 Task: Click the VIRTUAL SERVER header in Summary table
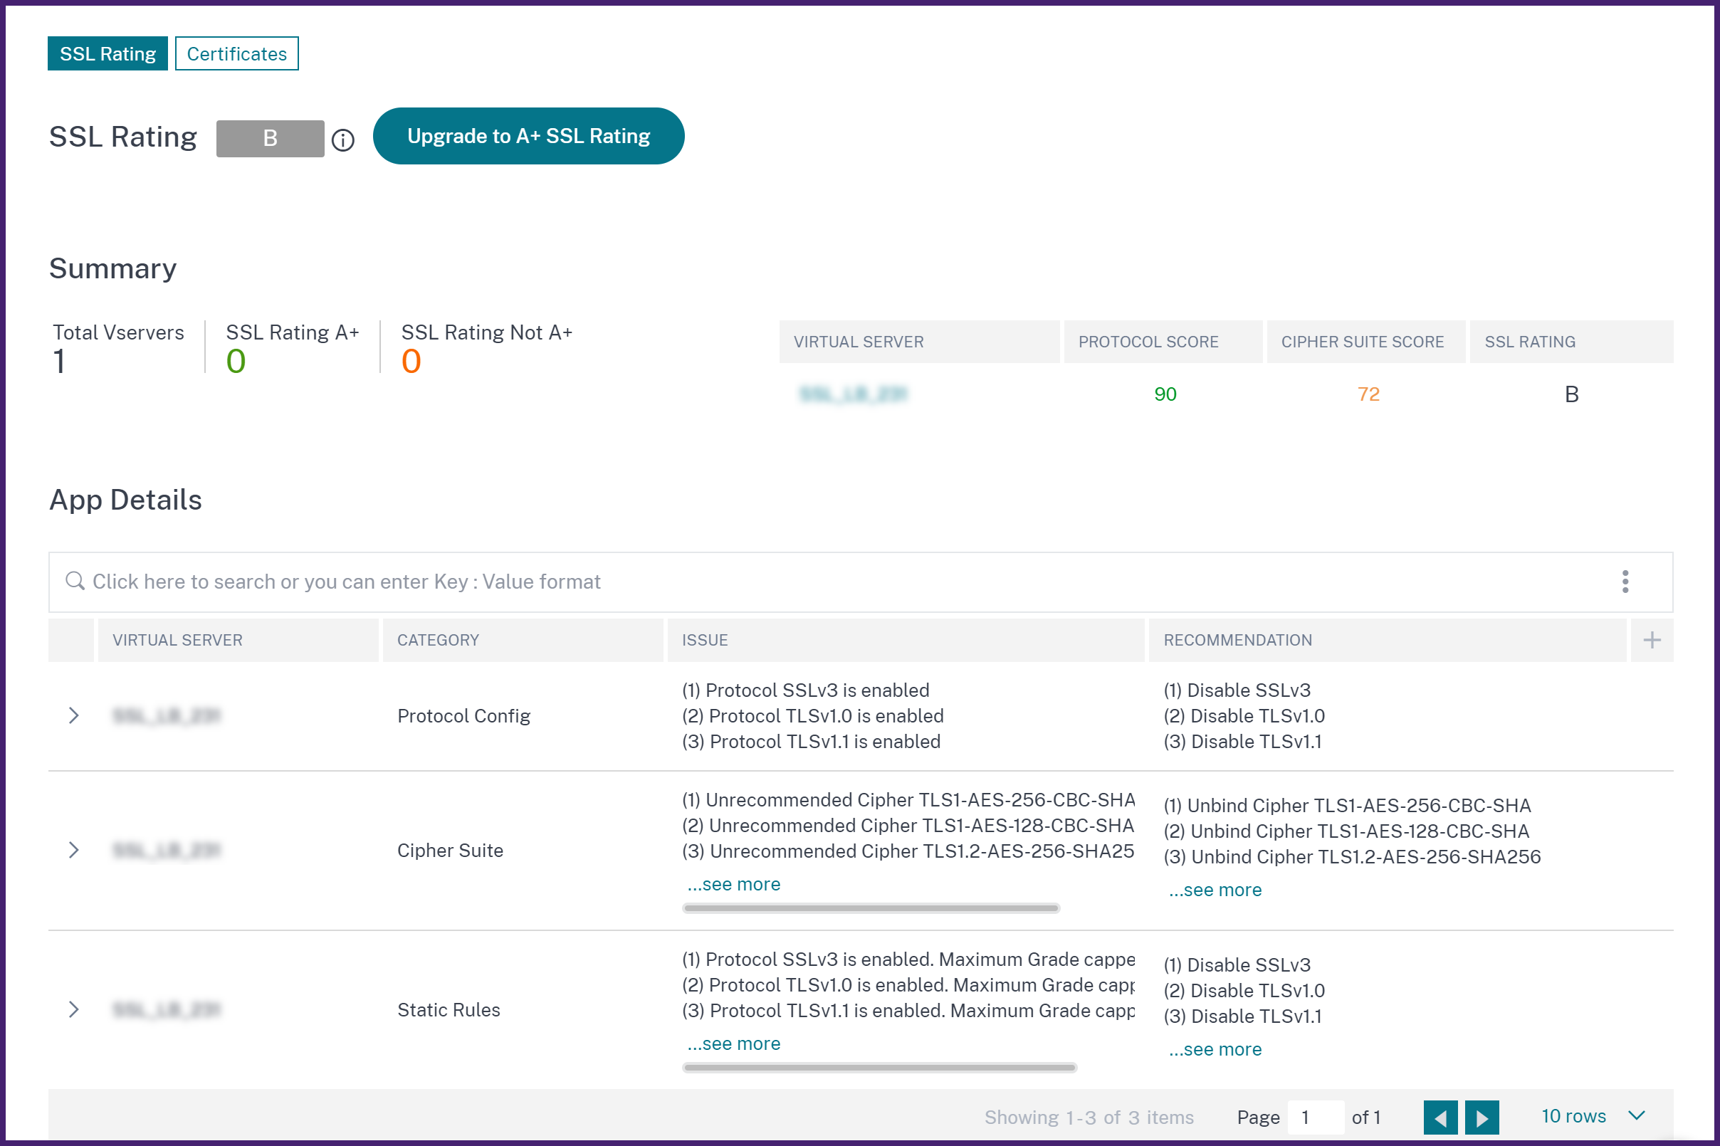pos(919,342)
